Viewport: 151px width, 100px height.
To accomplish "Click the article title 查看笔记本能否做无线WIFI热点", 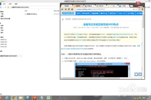I will tap(101, 24).
